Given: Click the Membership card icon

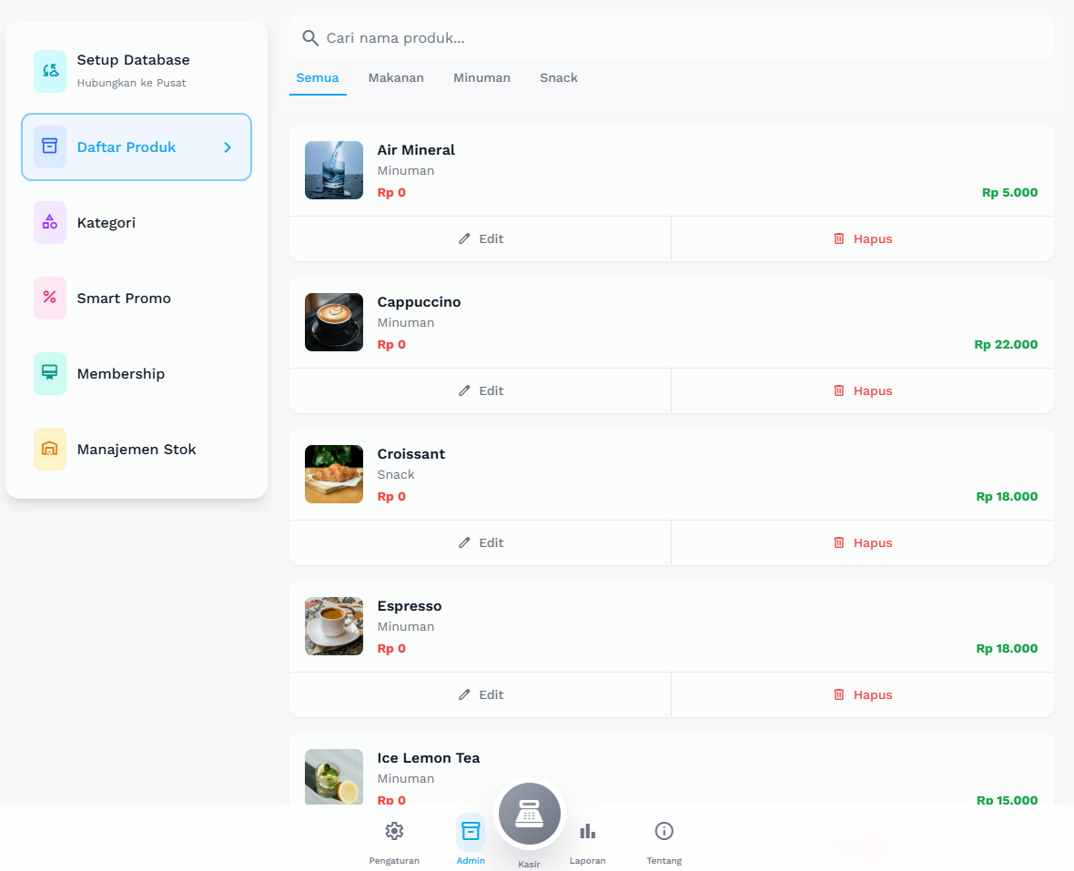Looking at the screenshot, I should 50,373.
